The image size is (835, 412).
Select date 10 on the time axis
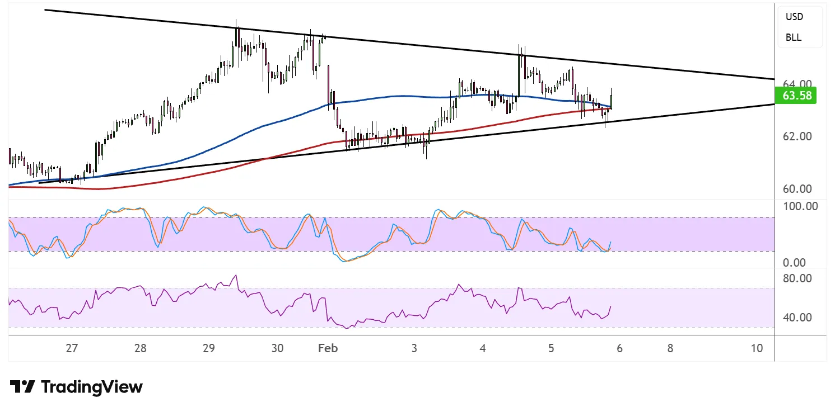(x=757, y=348)
